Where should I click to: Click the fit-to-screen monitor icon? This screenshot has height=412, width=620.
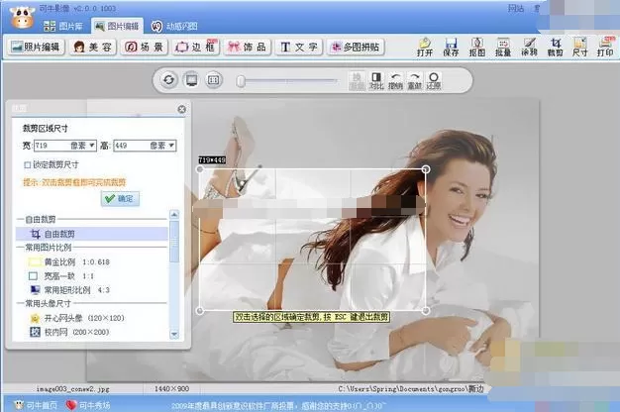coord(191,80)
